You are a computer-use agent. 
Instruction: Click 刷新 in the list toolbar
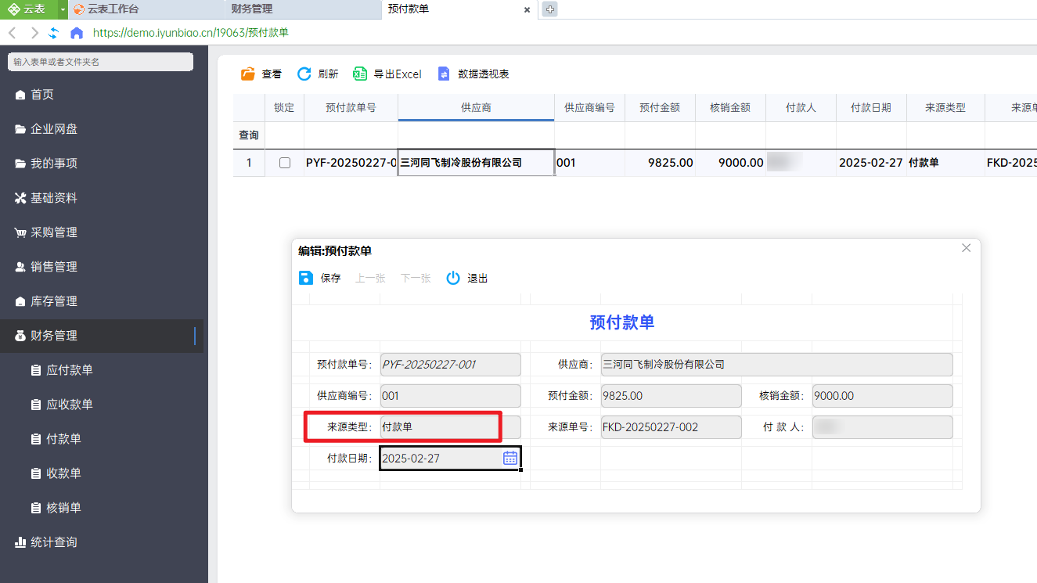(x=318, y=74)
